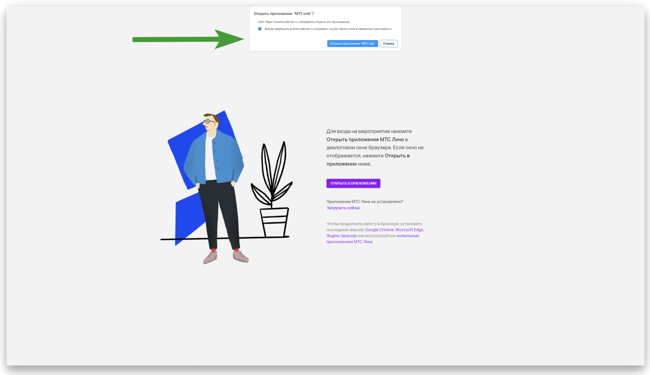The width and height of the screenshot is (650, 375).
Task: Click the Для входа на мероприятие paragraph
Action: click(375, 147)
